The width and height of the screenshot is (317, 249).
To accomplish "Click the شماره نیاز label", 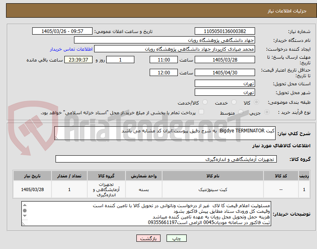I will tap(299, 31).
